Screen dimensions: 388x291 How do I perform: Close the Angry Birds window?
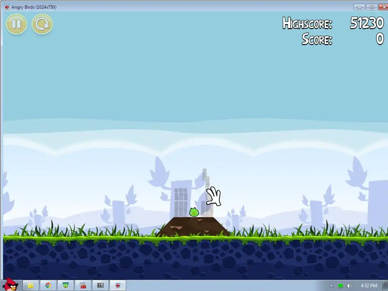point(384,7)
